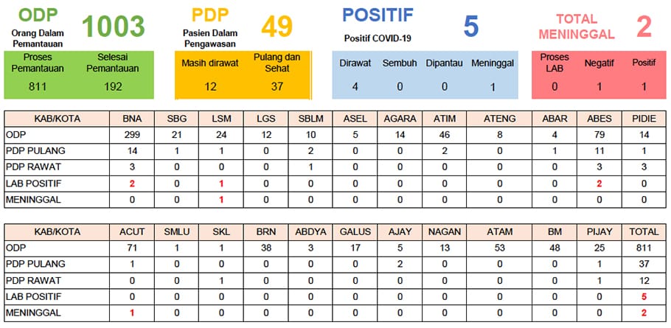Click the ODP total cell 811 in table
This screenshot has width=671, height=328.
tap(644, 248)
